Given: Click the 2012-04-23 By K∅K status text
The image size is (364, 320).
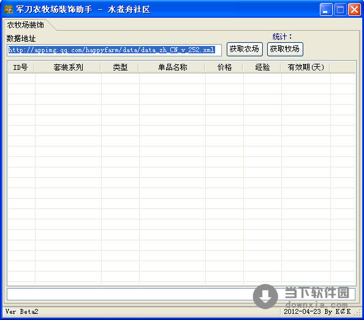Looking at the screenshot, I should tap(317, 311).
